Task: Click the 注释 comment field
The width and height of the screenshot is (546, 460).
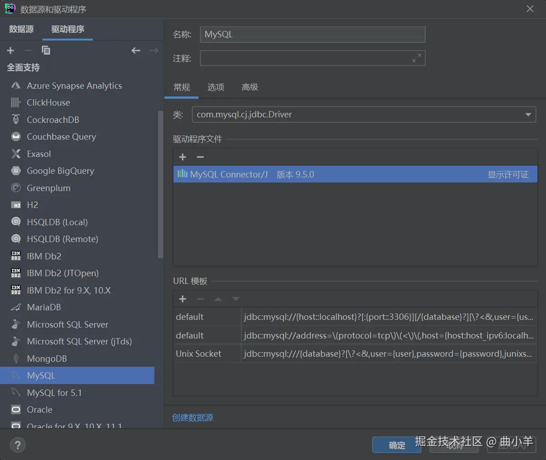Action: tap(312, 58)
